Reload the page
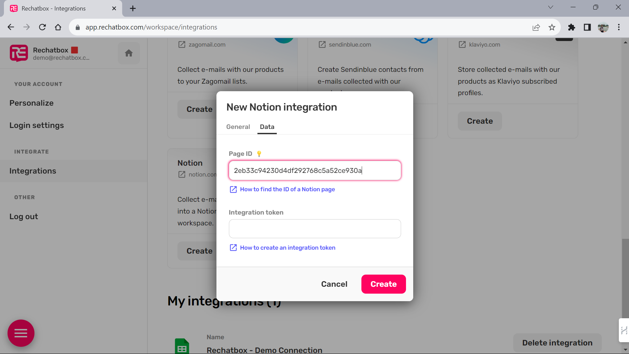 (x=42, y=27)
